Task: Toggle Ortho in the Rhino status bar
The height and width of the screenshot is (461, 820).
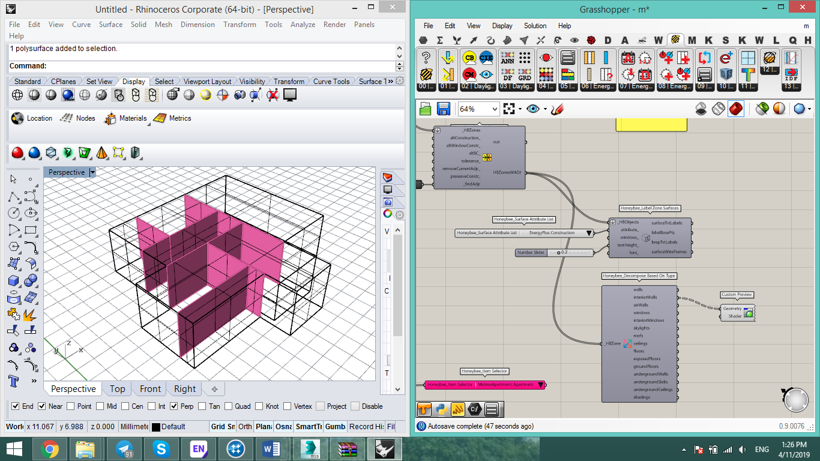Action: coord(245,427)
